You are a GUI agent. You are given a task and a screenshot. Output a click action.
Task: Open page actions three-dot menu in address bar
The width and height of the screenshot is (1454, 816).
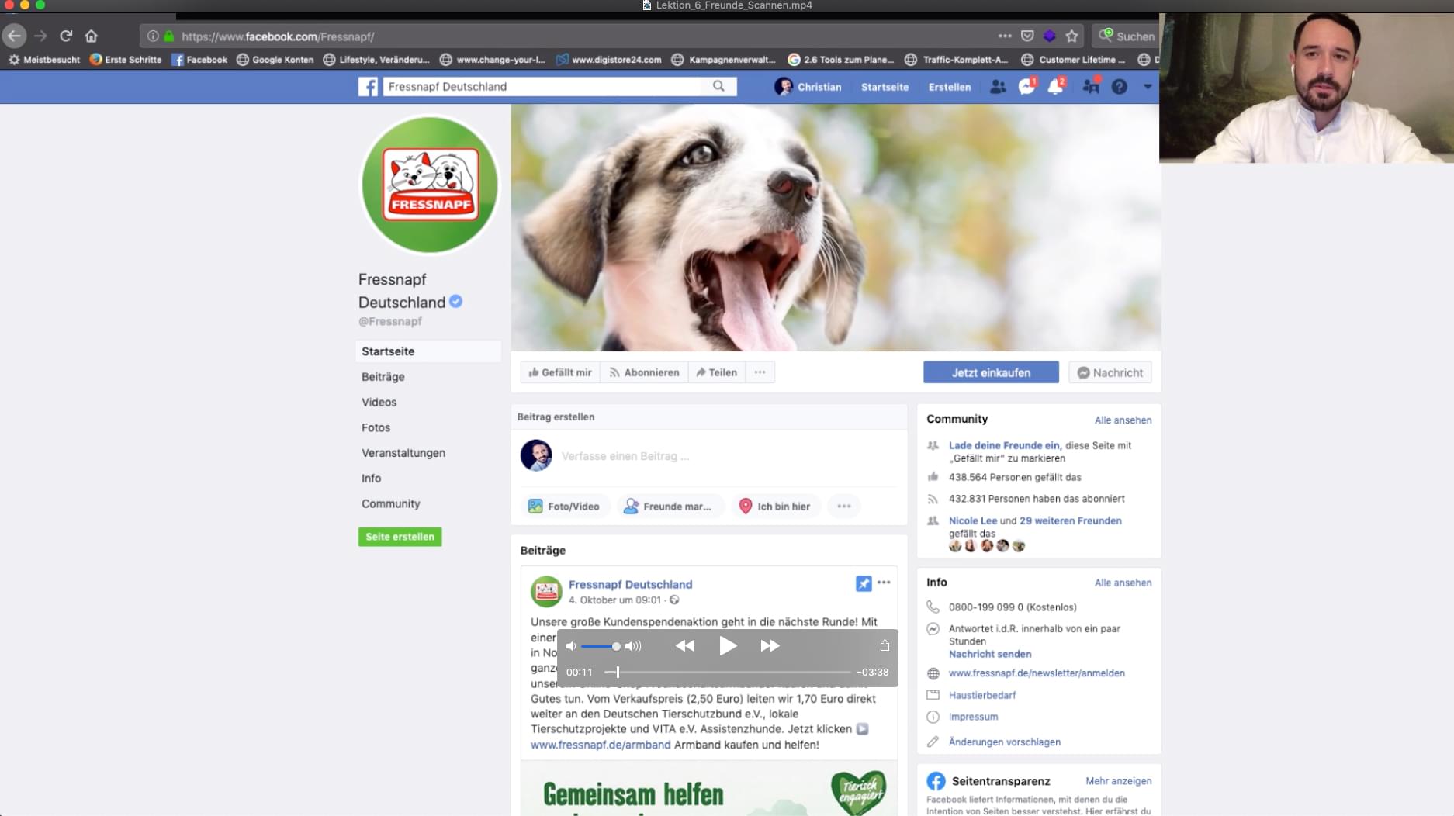pos(1005,36)
